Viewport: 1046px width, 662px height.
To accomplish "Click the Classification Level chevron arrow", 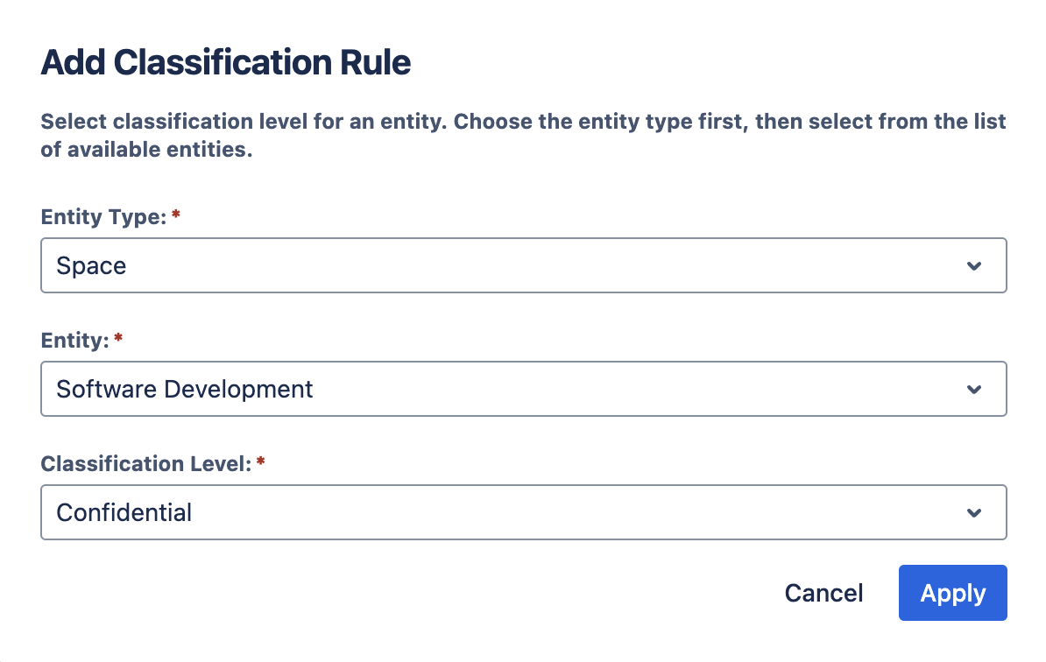I will click(x=973, y=513).
